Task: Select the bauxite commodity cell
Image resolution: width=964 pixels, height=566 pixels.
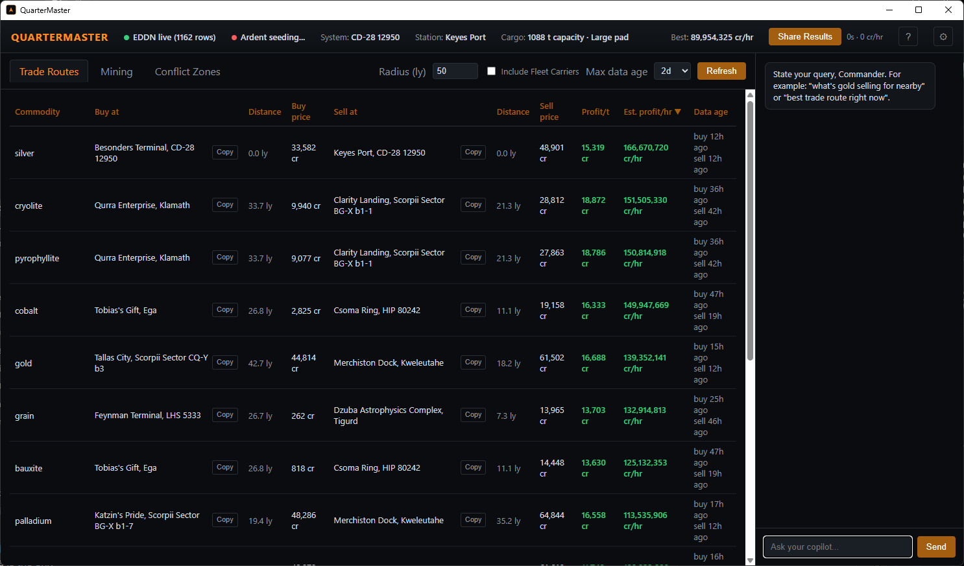Action: (29, 468)
